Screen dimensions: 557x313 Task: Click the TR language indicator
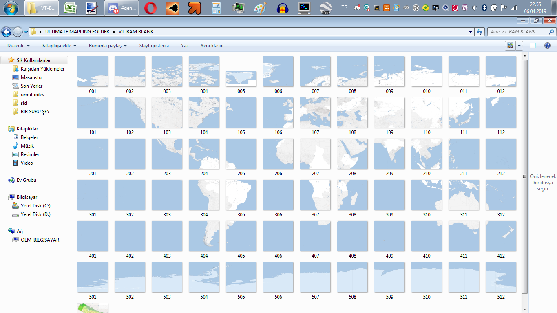345,7
